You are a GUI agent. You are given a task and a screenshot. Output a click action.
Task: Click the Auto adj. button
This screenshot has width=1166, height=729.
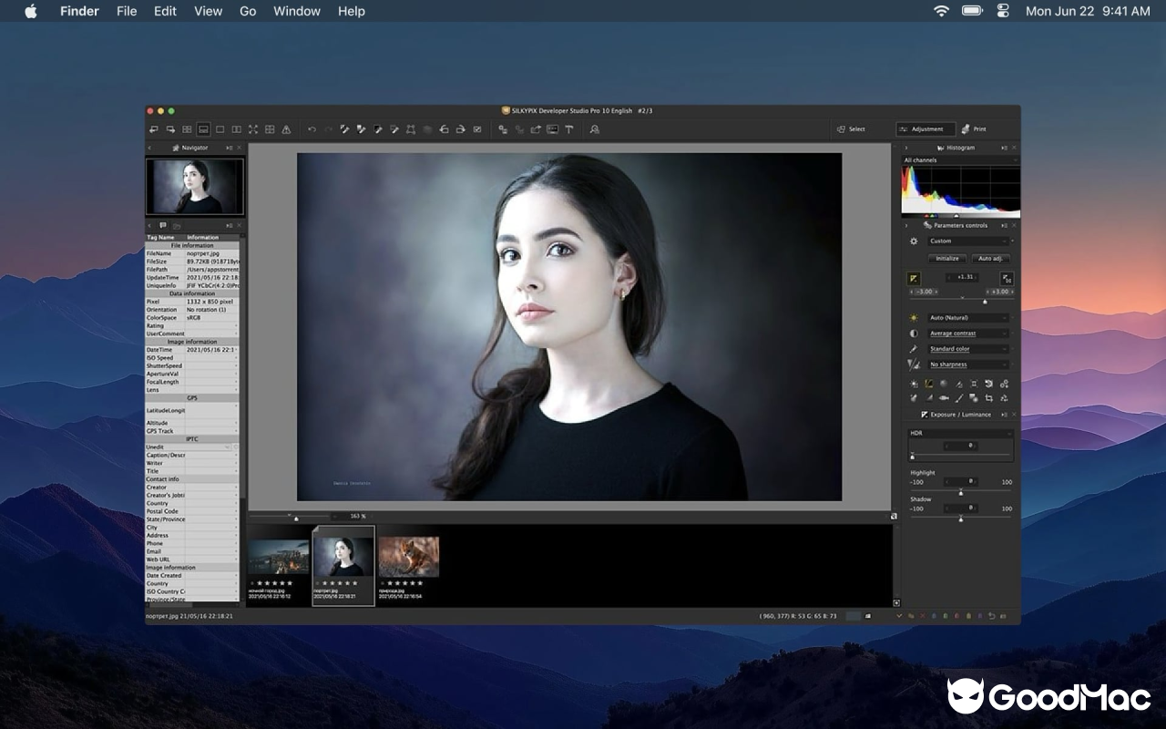(x=991, y=259)
